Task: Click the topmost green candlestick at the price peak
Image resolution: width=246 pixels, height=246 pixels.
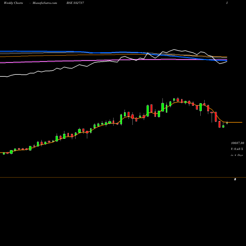Action: coord(174,99)
